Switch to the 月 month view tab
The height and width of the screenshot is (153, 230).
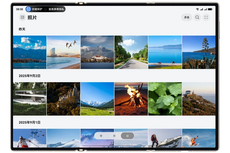pos(114,136)
